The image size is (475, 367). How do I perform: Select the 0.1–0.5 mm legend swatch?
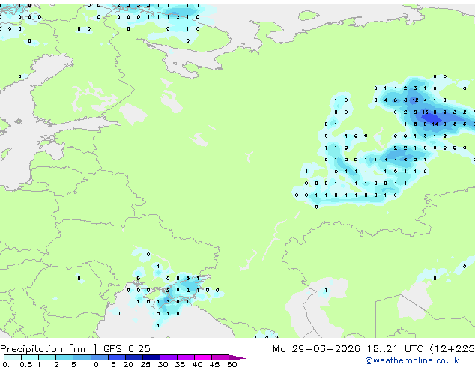pos(13,357)
